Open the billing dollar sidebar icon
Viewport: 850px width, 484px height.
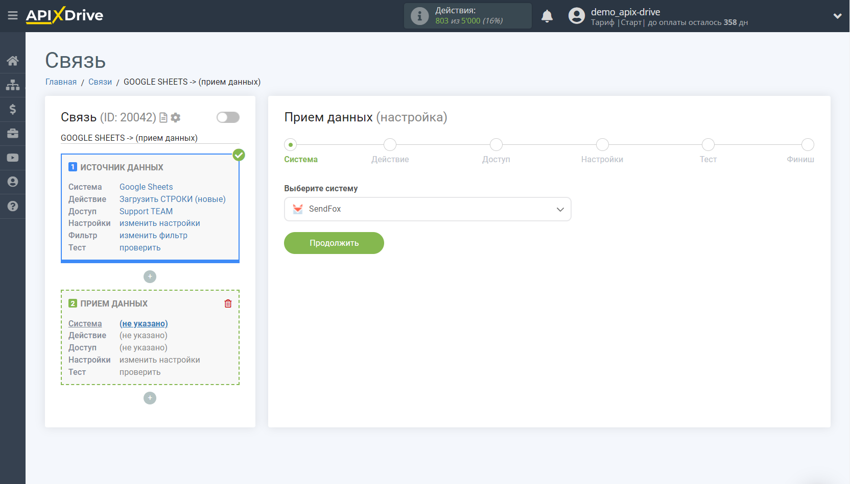pyautogui.click(x=13, y=109)
